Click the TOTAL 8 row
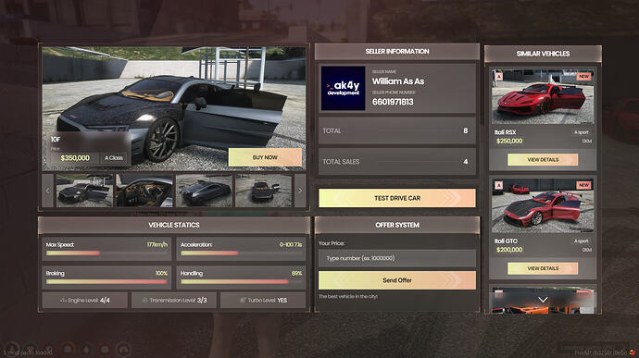This screenshot has width=639, height=358. pos(397,130)
